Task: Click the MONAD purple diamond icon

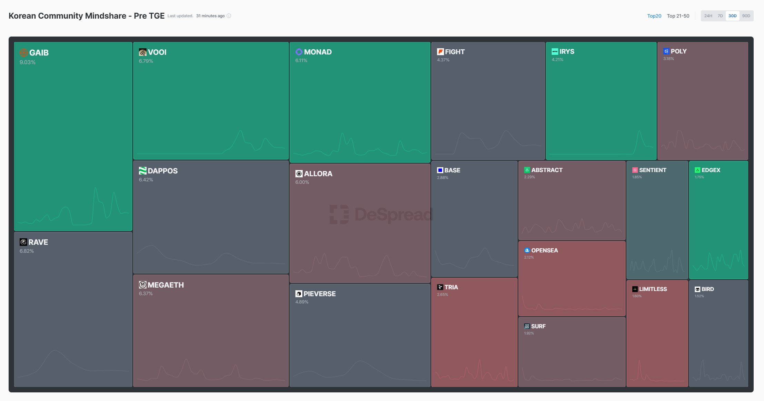Action: 299,52
